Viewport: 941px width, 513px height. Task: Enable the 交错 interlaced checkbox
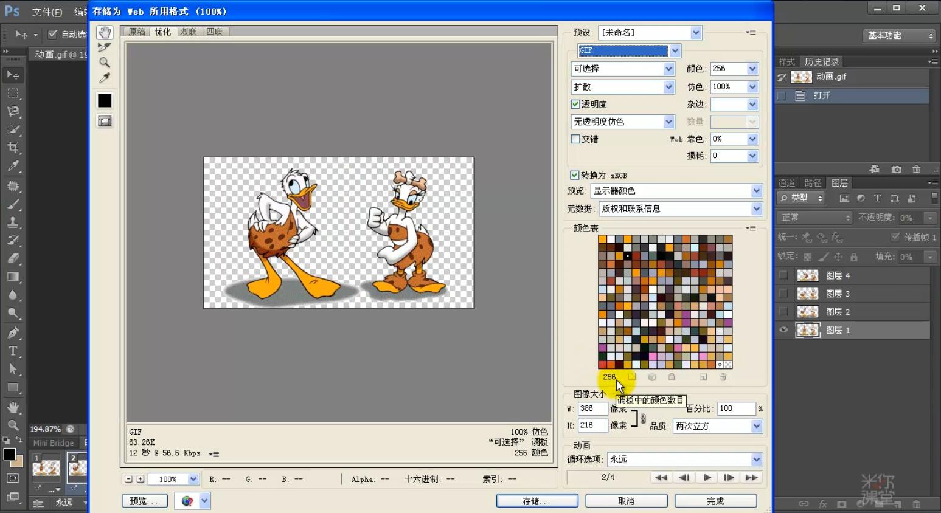pyautogui.click(x=575, y=139)
